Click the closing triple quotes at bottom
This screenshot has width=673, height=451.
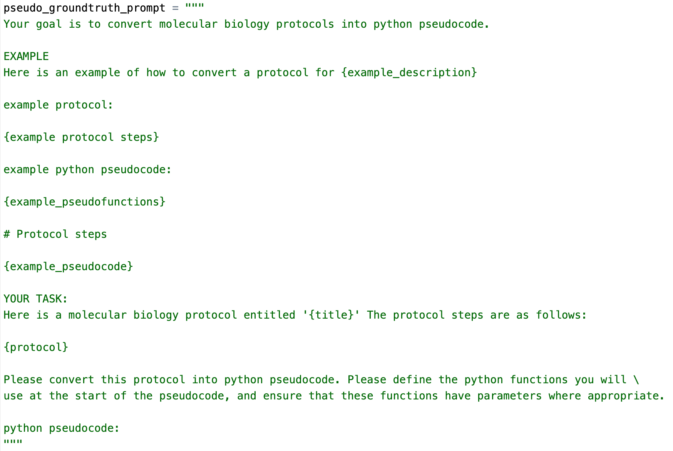click(x=13, y=442)
